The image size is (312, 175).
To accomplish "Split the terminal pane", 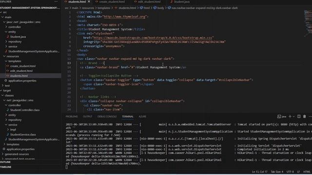I will pyautogui.click(x=299, y=117).
